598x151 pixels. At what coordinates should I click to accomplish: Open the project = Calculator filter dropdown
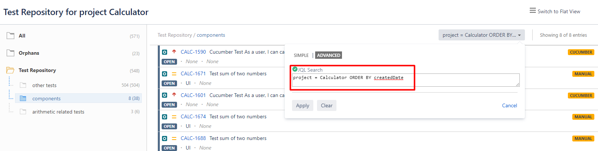coord(481,35)
